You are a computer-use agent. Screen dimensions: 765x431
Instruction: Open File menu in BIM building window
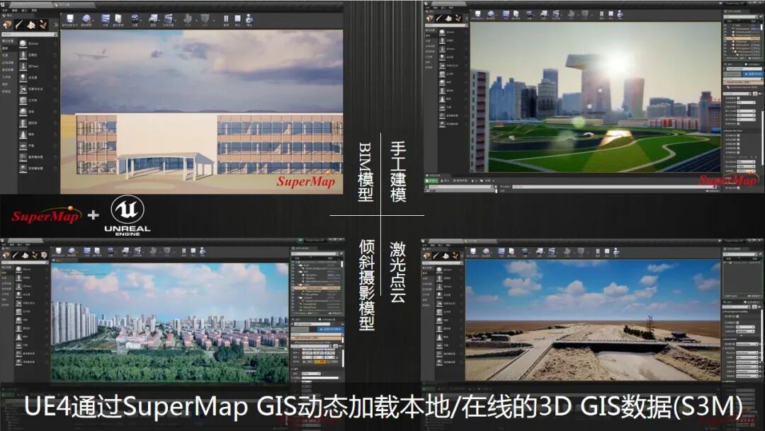coord(4,10)
